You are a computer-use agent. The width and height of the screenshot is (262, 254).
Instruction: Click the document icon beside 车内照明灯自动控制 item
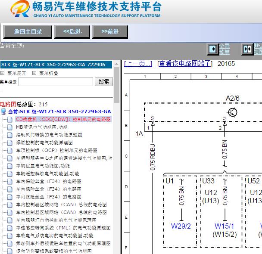tap(9, 220)
